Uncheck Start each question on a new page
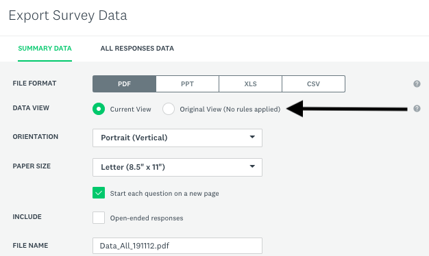Viewport: 429px width, 256px height. tap(99, 193)
